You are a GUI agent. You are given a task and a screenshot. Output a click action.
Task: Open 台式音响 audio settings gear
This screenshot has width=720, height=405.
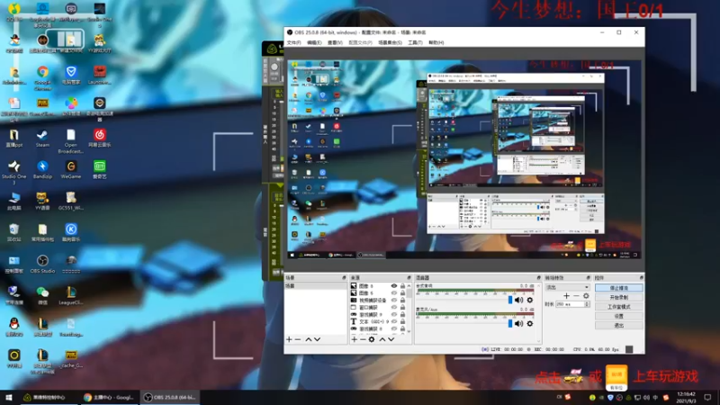(530, 300)
